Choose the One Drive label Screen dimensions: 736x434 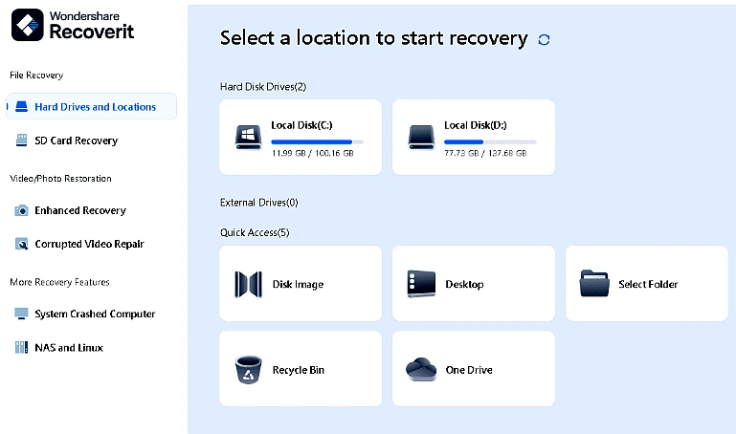click(469, 370)
